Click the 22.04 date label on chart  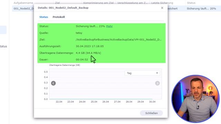point(59,102)
